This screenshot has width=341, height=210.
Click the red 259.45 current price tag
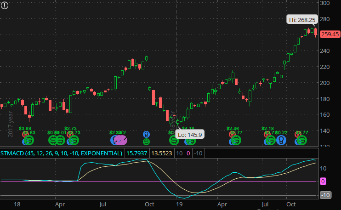click(x=330, y=34)
